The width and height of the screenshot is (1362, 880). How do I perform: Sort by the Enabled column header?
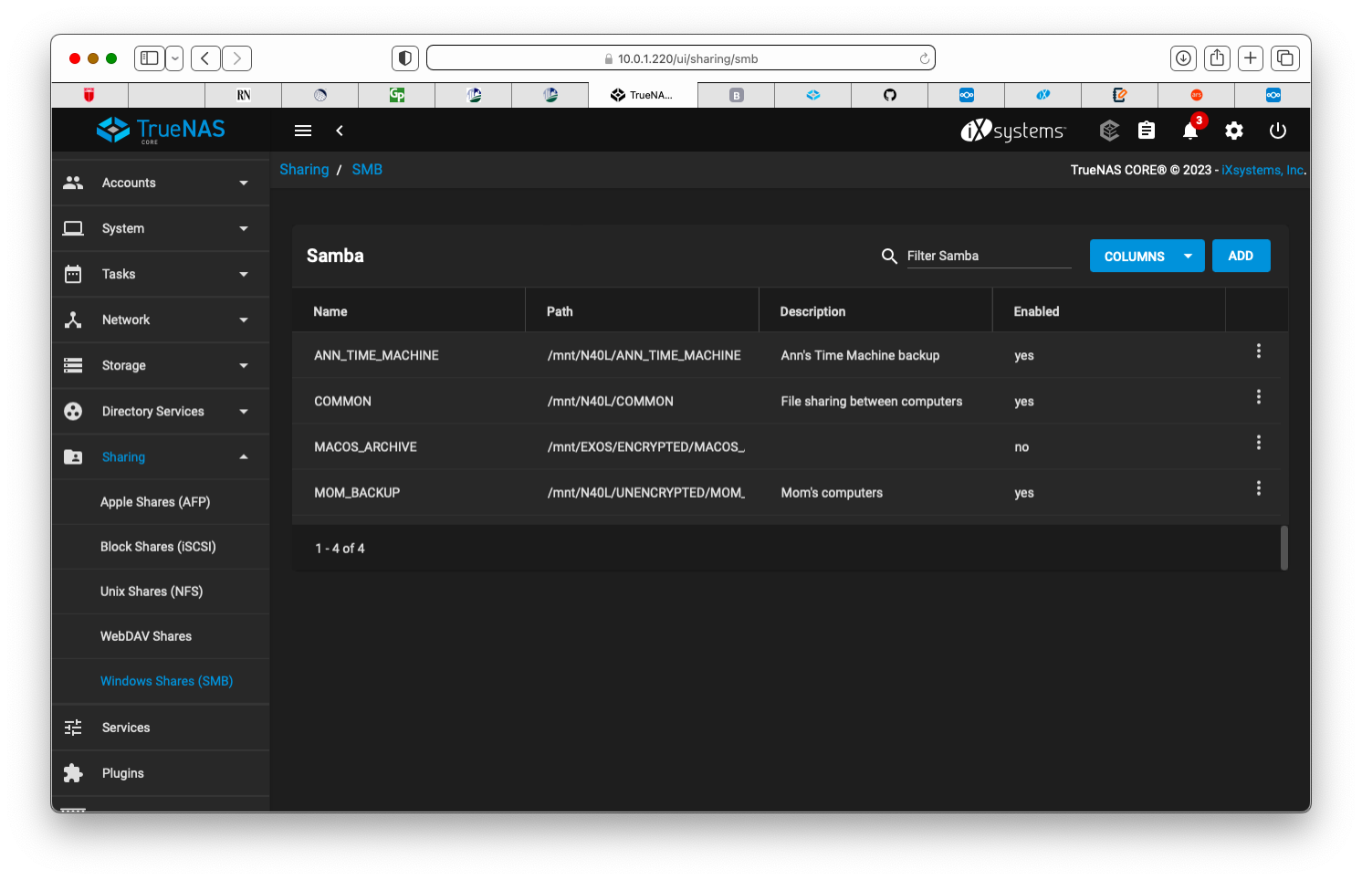tap(1036, 311)
